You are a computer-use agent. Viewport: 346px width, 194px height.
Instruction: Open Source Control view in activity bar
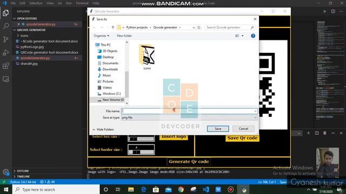click(x=6, y=39)
